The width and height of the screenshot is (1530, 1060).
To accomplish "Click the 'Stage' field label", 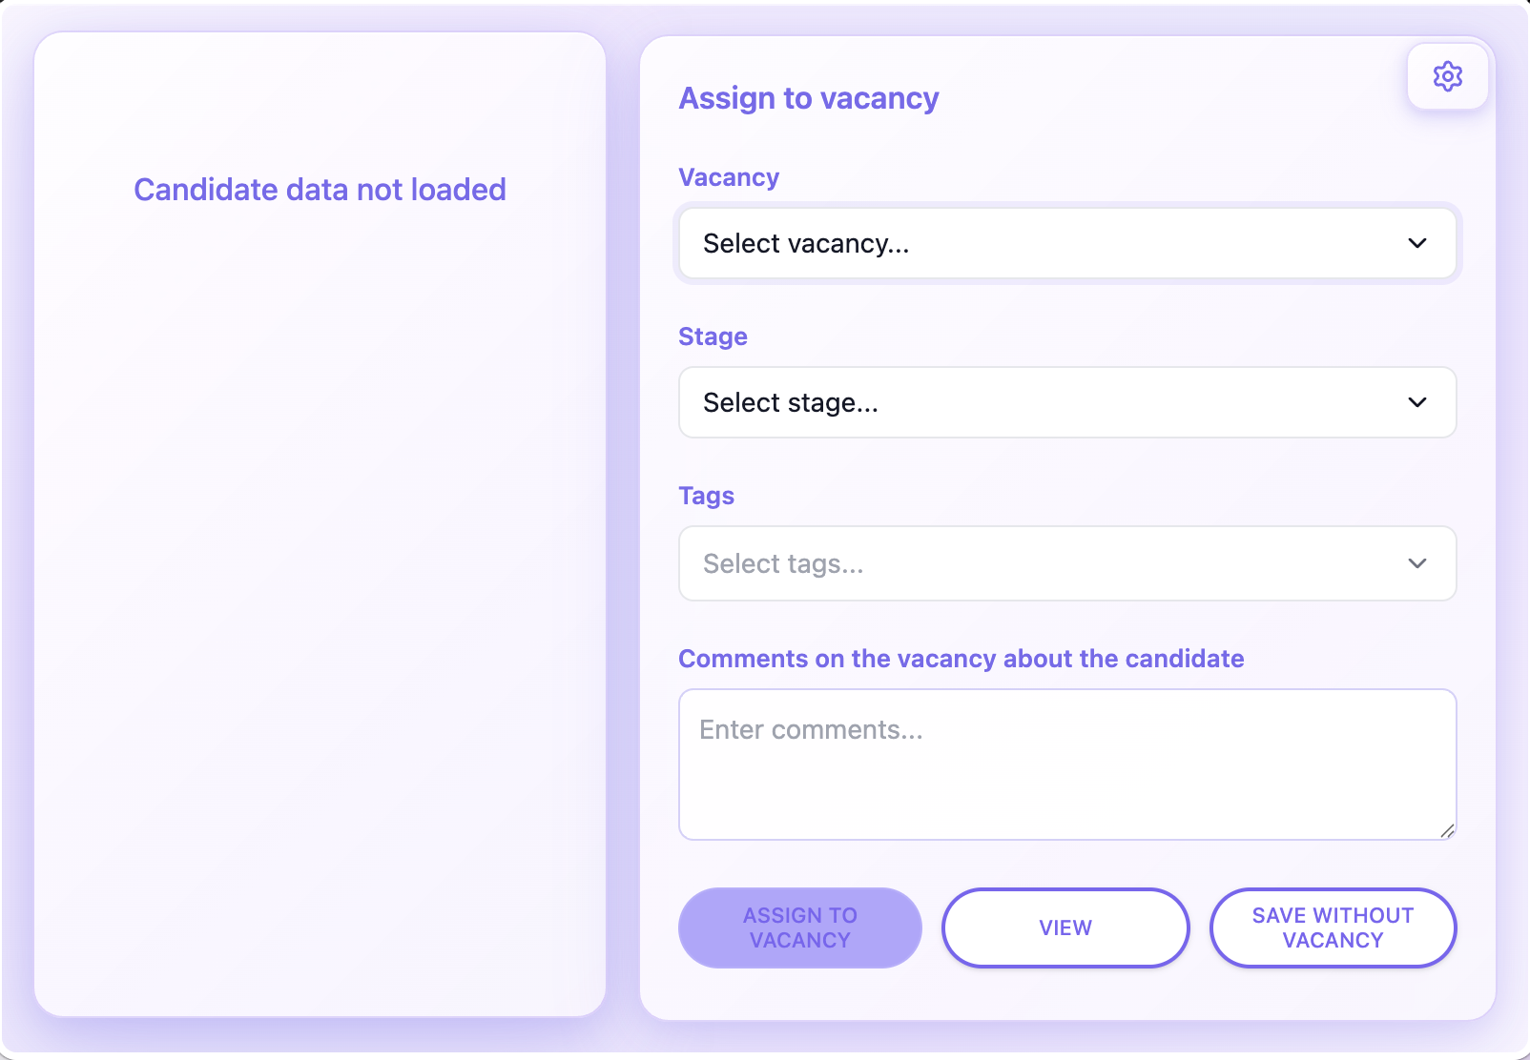I will coord(713,336).
